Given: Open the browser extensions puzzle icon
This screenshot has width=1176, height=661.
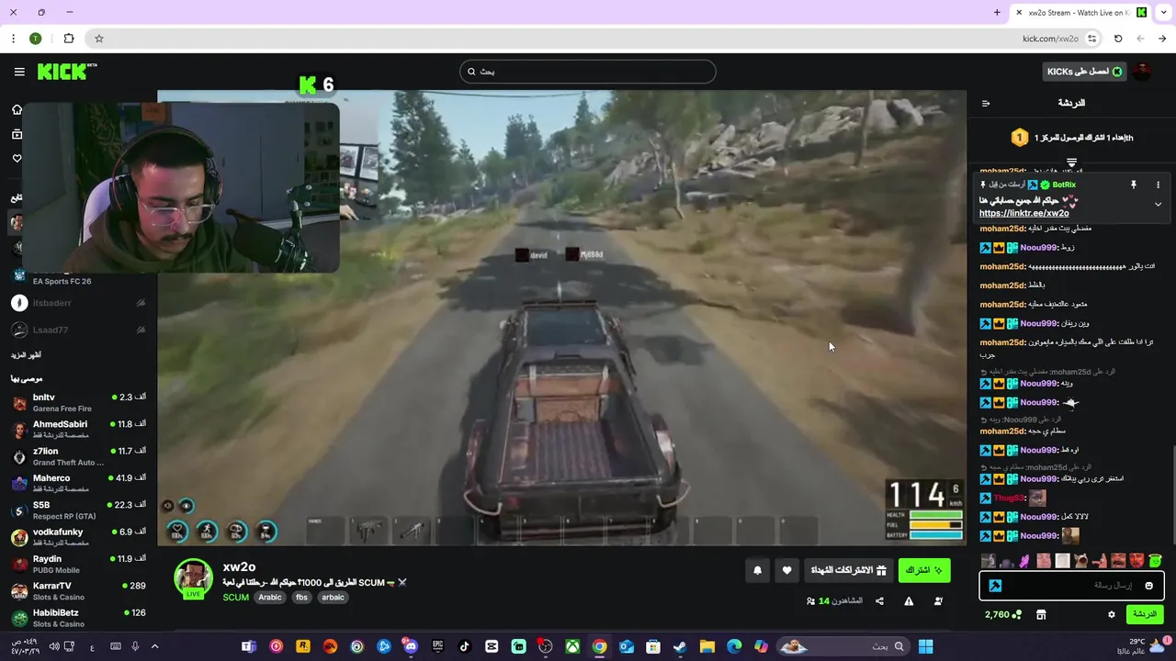Looking at the screenshot, I should [x=69, y=39].
